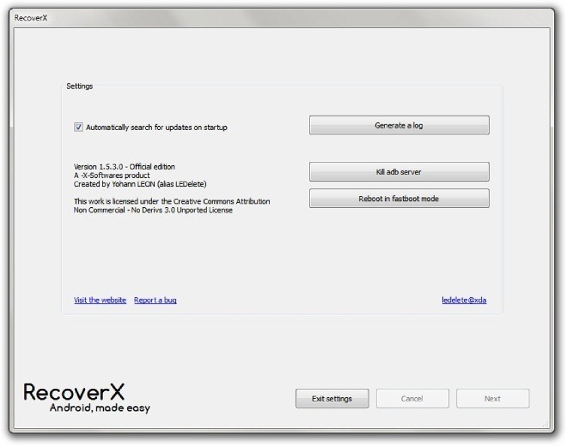Select Reboot in fastboot mode
This screenshot has width=567, height=446.
pos(399,199)
